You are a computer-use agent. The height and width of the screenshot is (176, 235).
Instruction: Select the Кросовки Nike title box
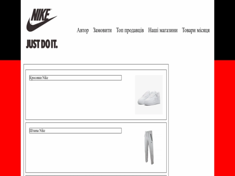click(x=75, y=78)
